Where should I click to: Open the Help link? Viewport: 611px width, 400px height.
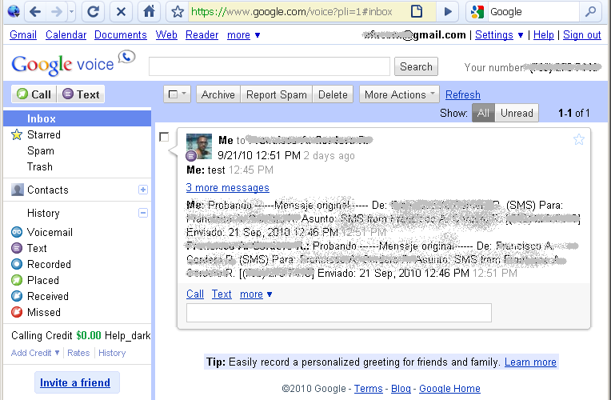543,34
